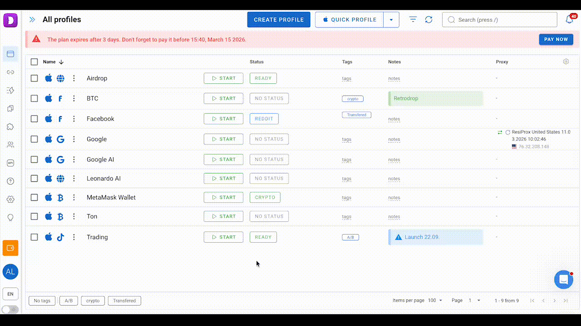Expand sidebar with double chevron icon

pyautogui.click(x=32, y=20)
